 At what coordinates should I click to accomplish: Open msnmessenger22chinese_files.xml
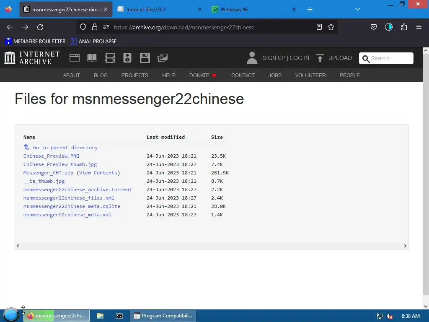(69, 198)
